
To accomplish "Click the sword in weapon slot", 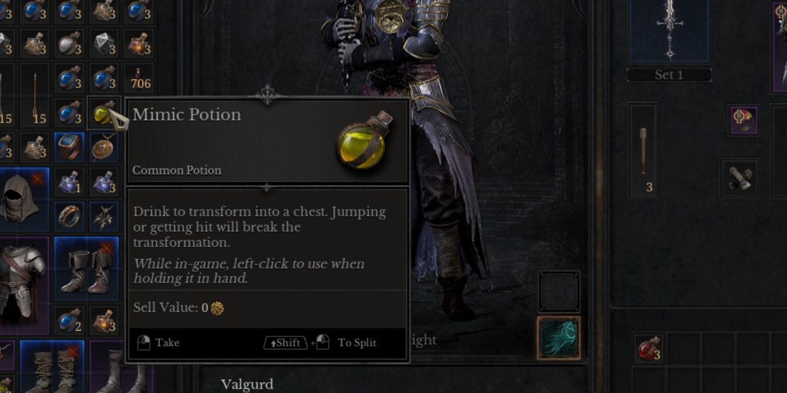I will [669, 31].
